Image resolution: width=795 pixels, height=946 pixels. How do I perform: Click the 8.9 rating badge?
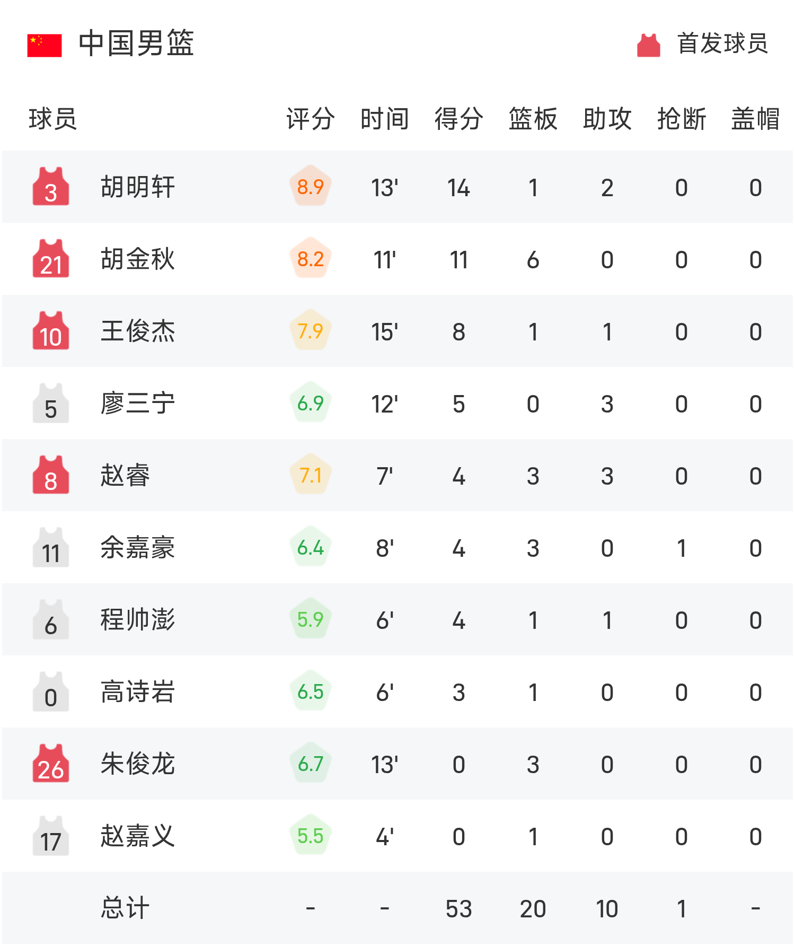(311, 187)
